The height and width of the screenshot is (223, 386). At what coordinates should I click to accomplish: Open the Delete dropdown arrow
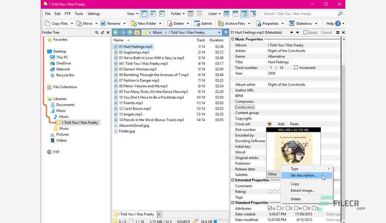tap(188, 23)
